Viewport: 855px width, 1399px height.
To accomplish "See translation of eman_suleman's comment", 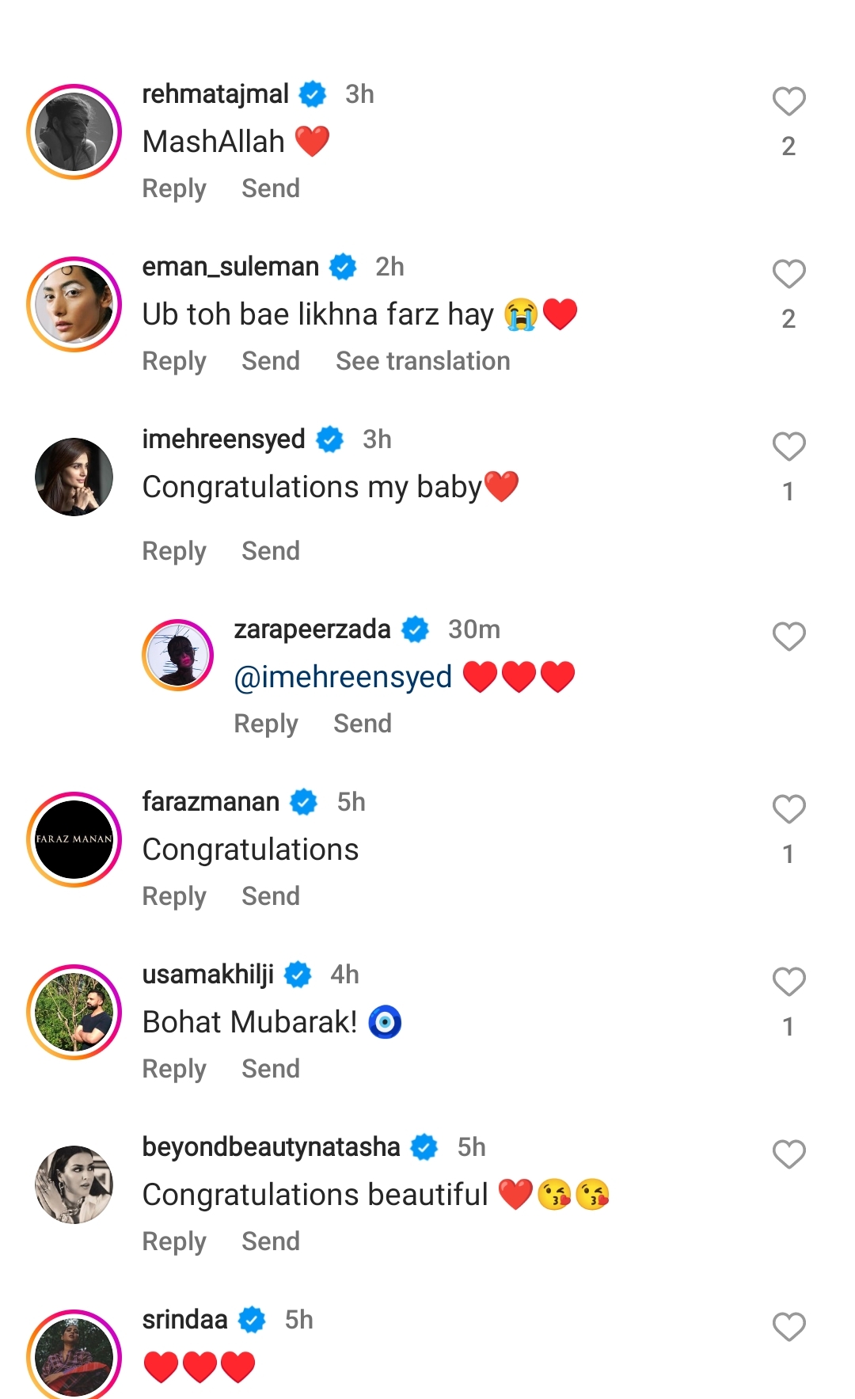I will point(423,361).
